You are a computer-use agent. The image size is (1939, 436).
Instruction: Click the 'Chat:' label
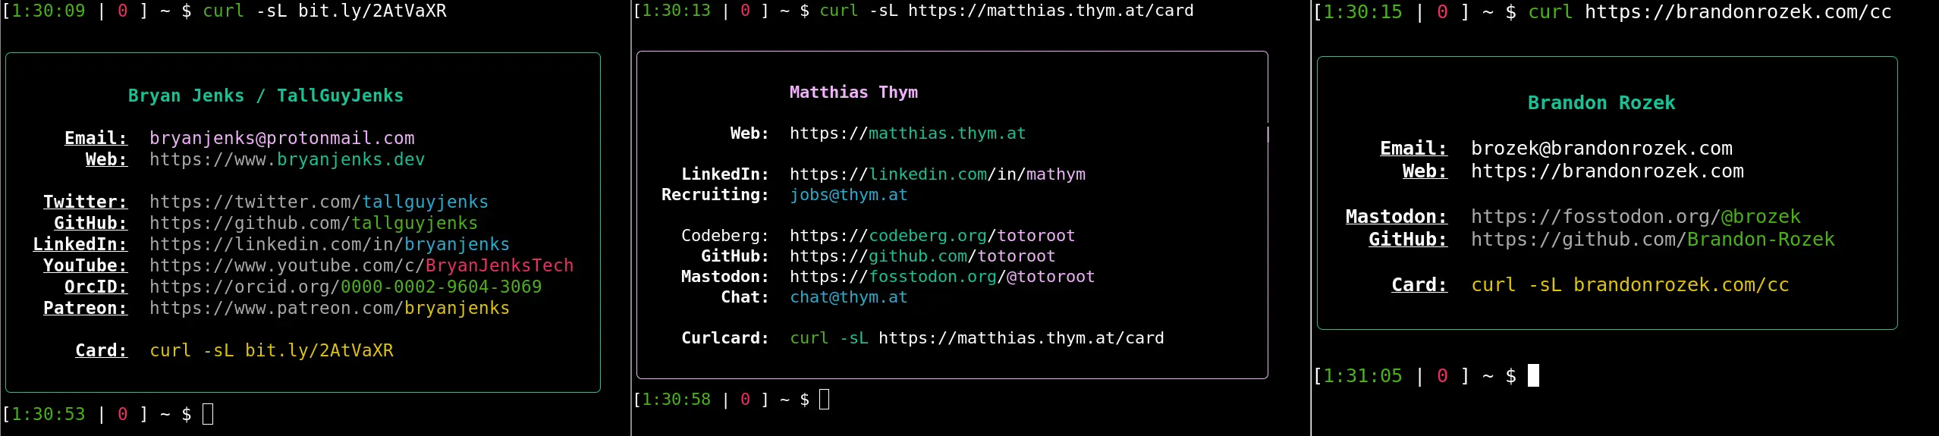[x=745, y=297]
